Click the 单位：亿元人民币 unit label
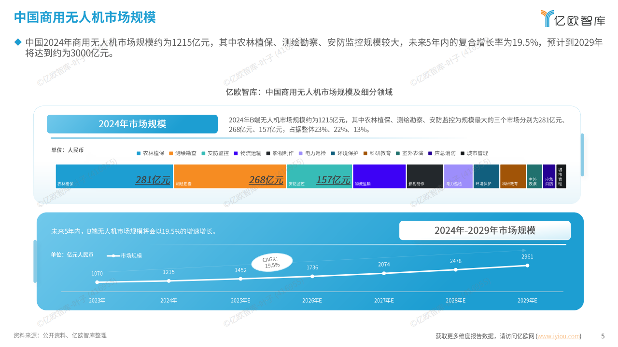The width and height of the screenshot is (618, 347). click(72, 254)
